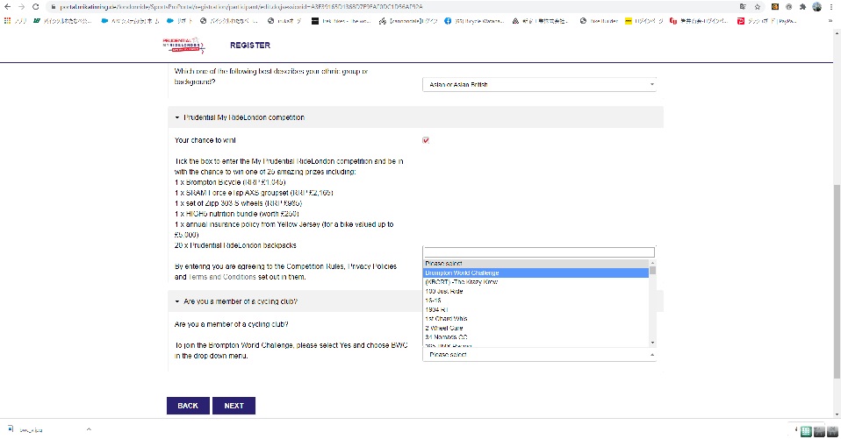Image resolution: width=841 pixels, height=439 pixels.
Task: Untick the Your chance to win checkbox
Action: click(426, 140)
